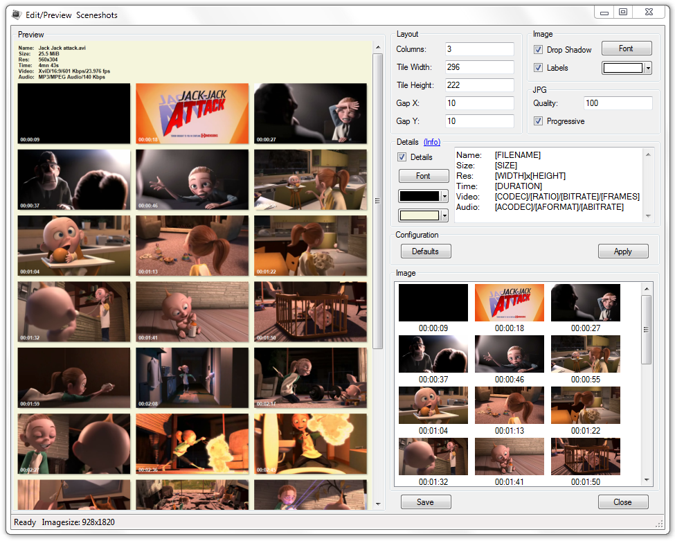Click the white Labels color swatch
The image size is (675, 541).
coord(623,68)
